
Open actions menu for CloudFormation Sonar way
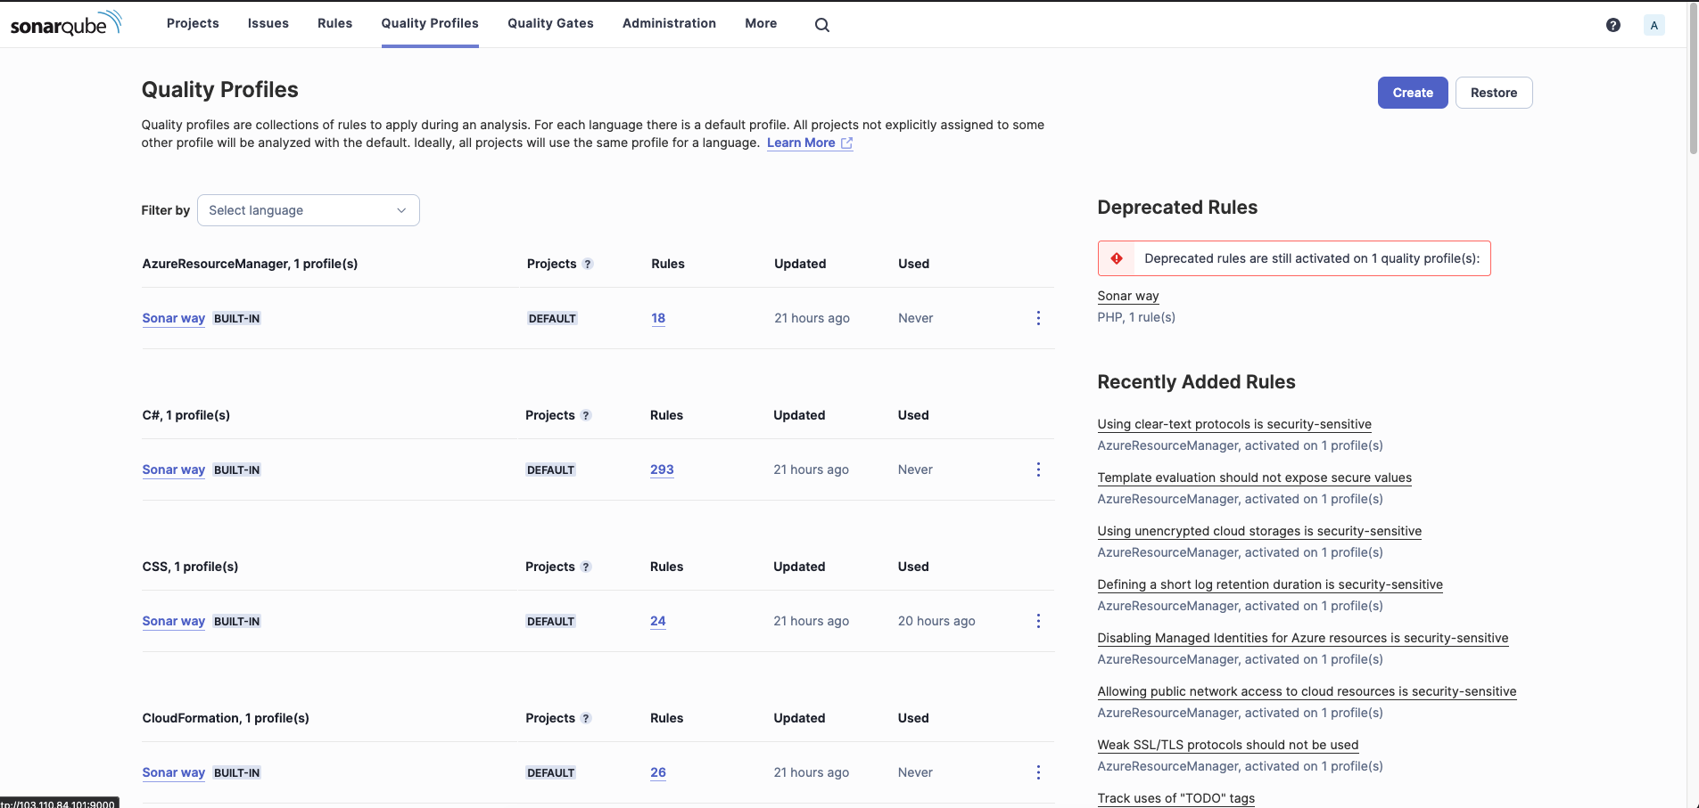coord(1038,772)
